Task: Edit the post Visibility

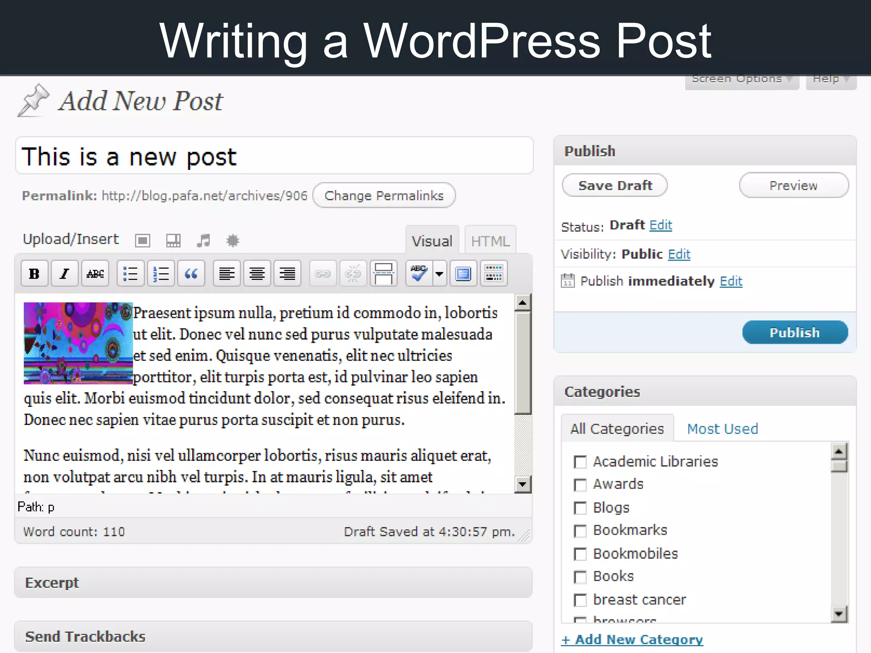Action: point(679,254)
